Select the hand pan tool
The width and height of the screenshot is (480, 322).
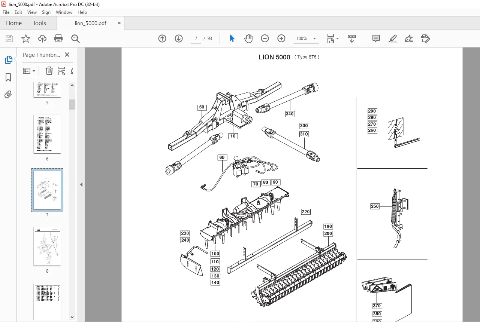pos(248,39)
